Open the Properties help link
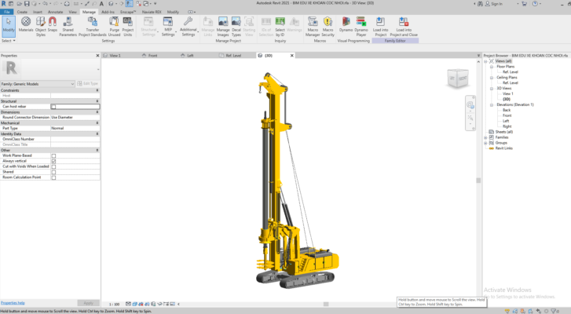The height and width of the screenshot is (314, 571). 13,302
